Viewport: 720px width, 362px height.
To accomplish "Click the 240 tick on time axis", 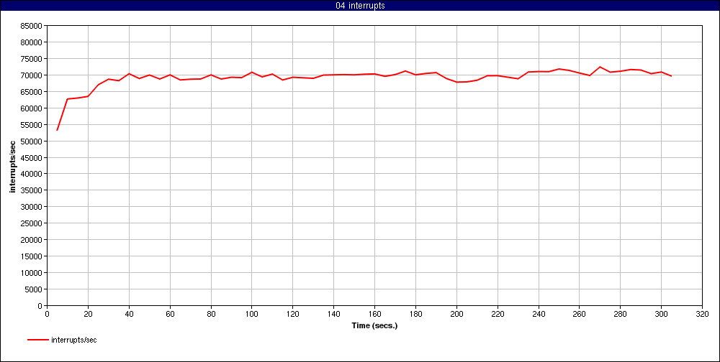I will click(538, 314).
